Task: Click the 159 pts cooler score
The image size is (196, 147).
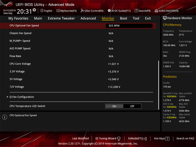Action: point(167,87)
